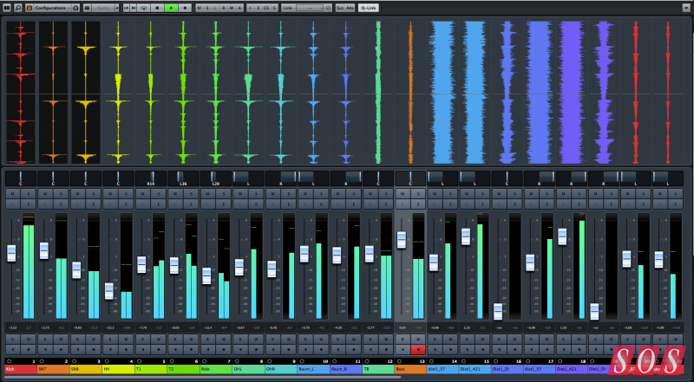Screen dimensions: 694x382
Task: Deactivate all solos with toolbar S
Action: coord(207,8)
